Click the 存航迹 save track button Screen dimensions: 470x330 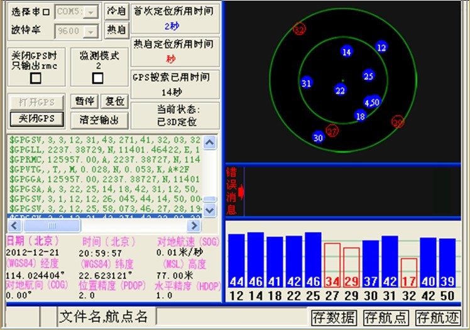[x=438, y=317]
